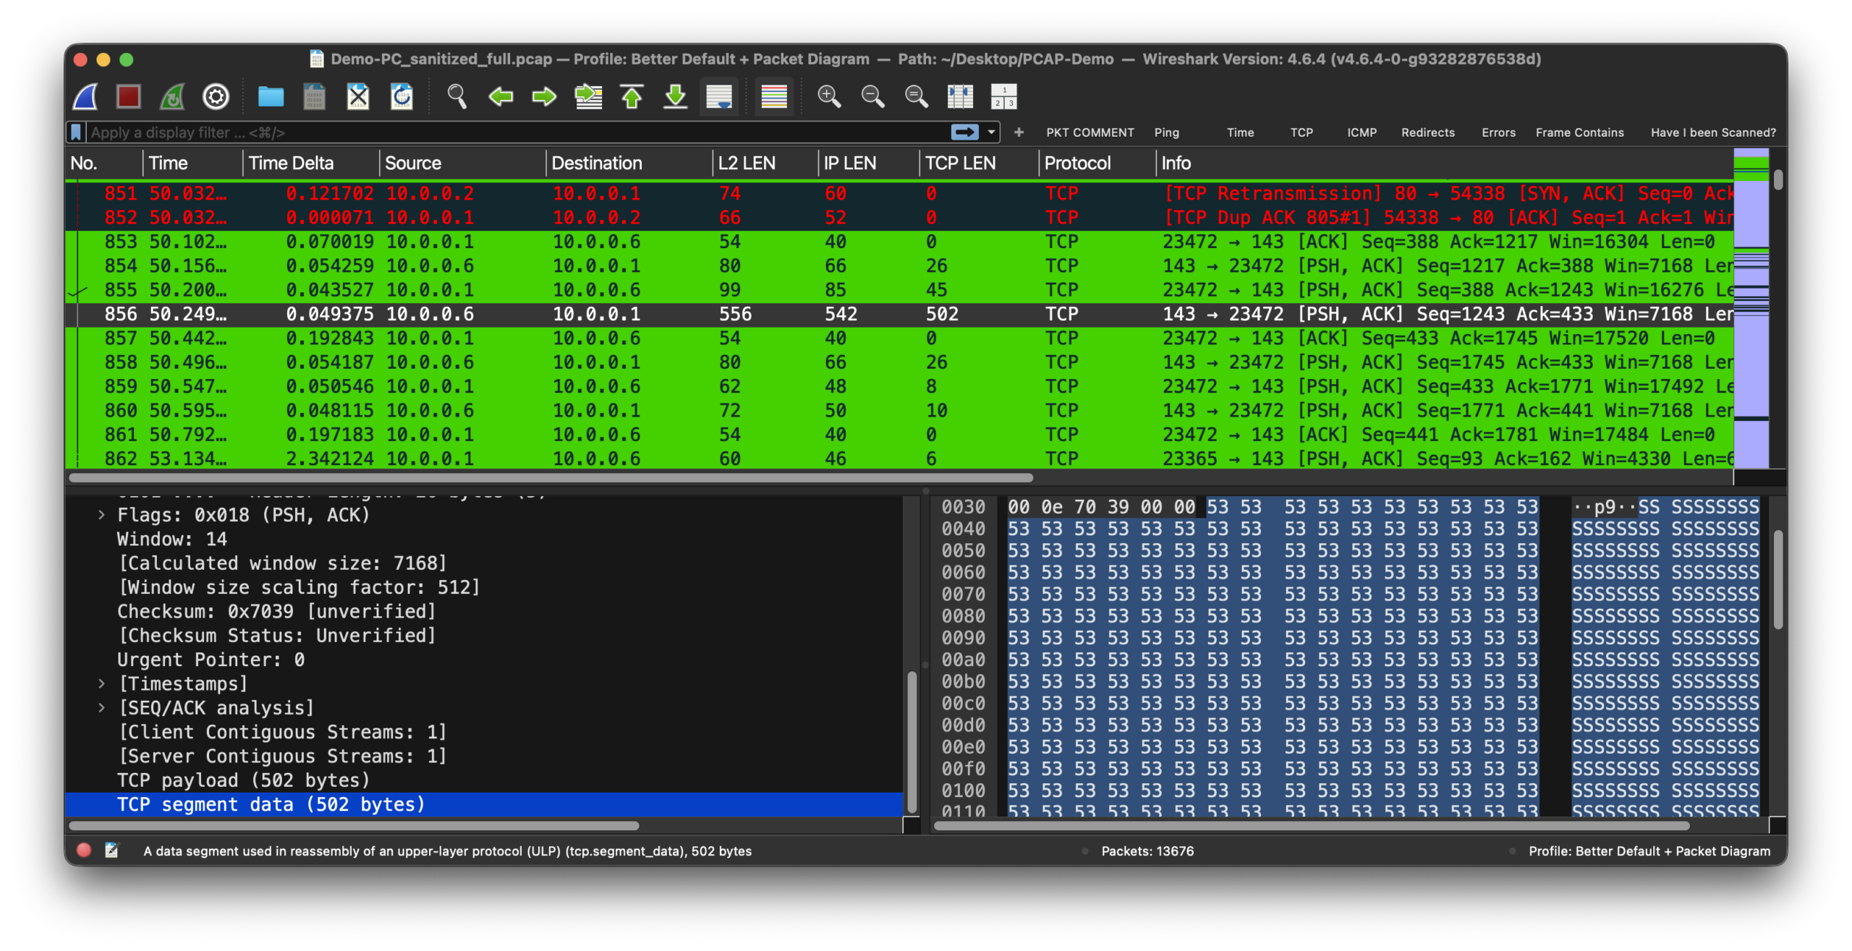Click the packet list minimap scrollbar
1852x951 pixels.
tap(1751, 308)
